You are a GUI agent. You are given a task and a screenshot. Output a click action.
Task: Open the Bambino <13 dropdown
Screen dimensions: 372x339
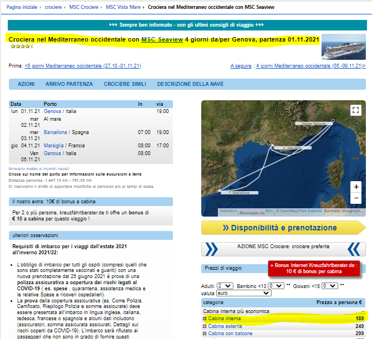[276, 286]
